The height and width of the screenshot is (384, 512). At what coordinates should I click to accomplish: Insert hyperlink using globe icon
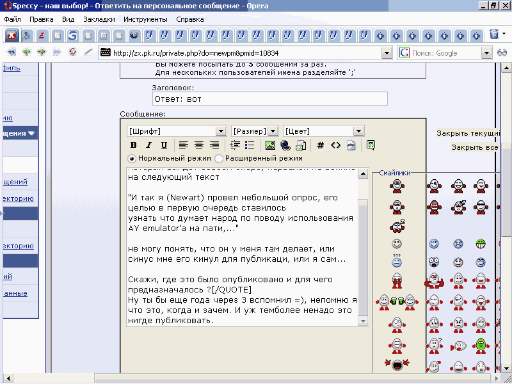click(285, 145)
